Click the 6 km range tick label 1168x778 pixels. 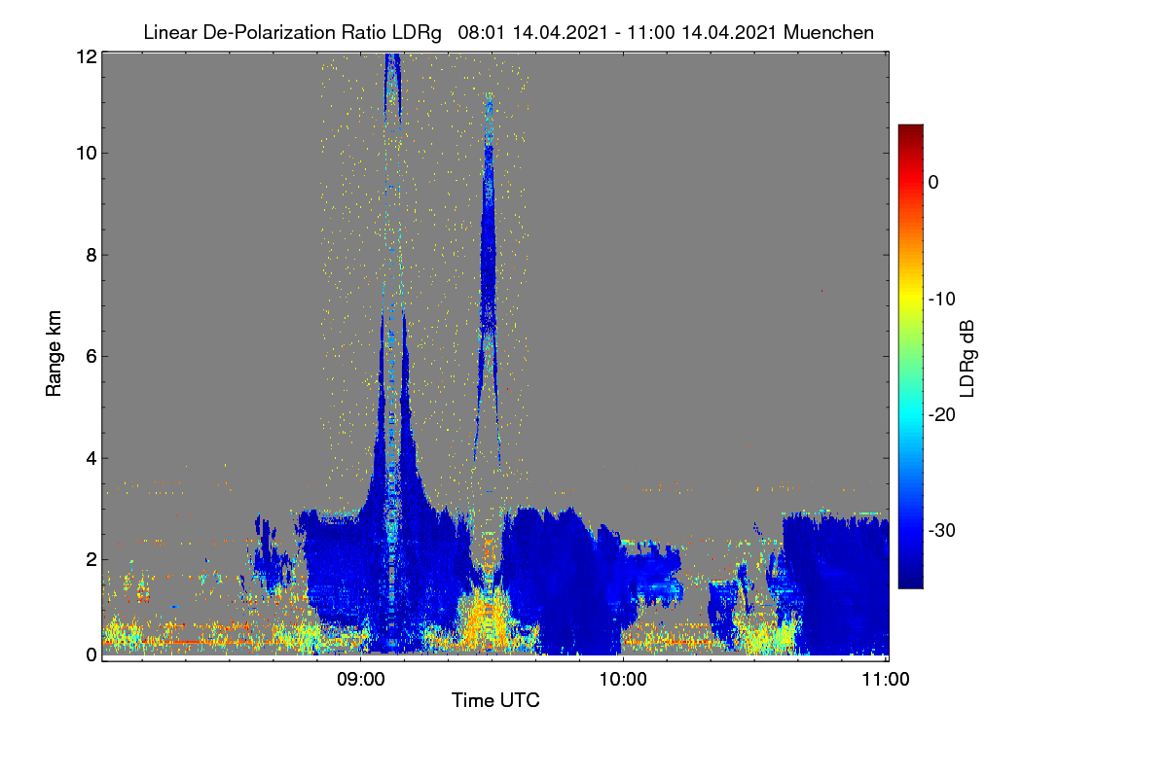pos(91,356)
